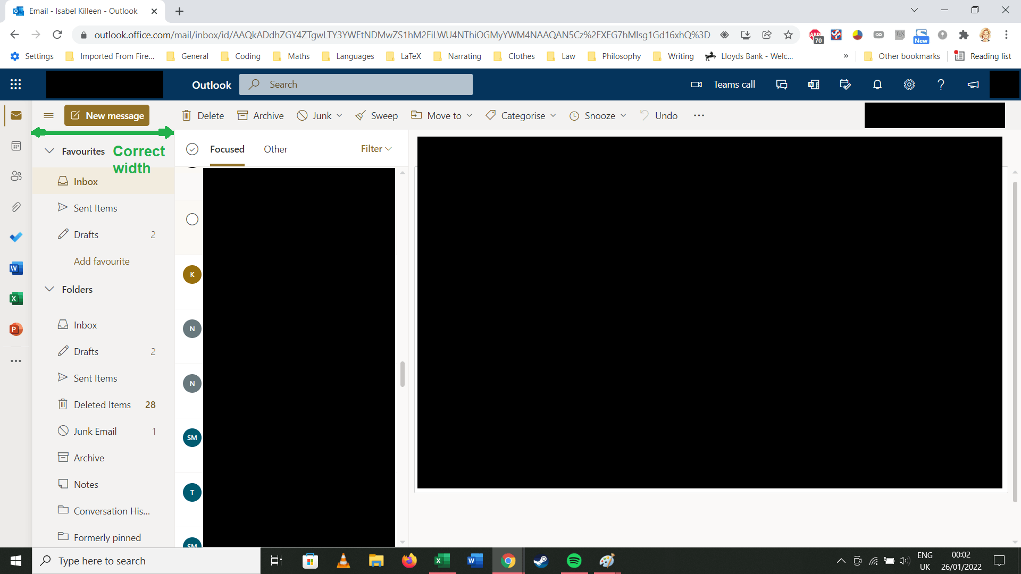
Task: Collapse the Favourites section
Action: 49,151
